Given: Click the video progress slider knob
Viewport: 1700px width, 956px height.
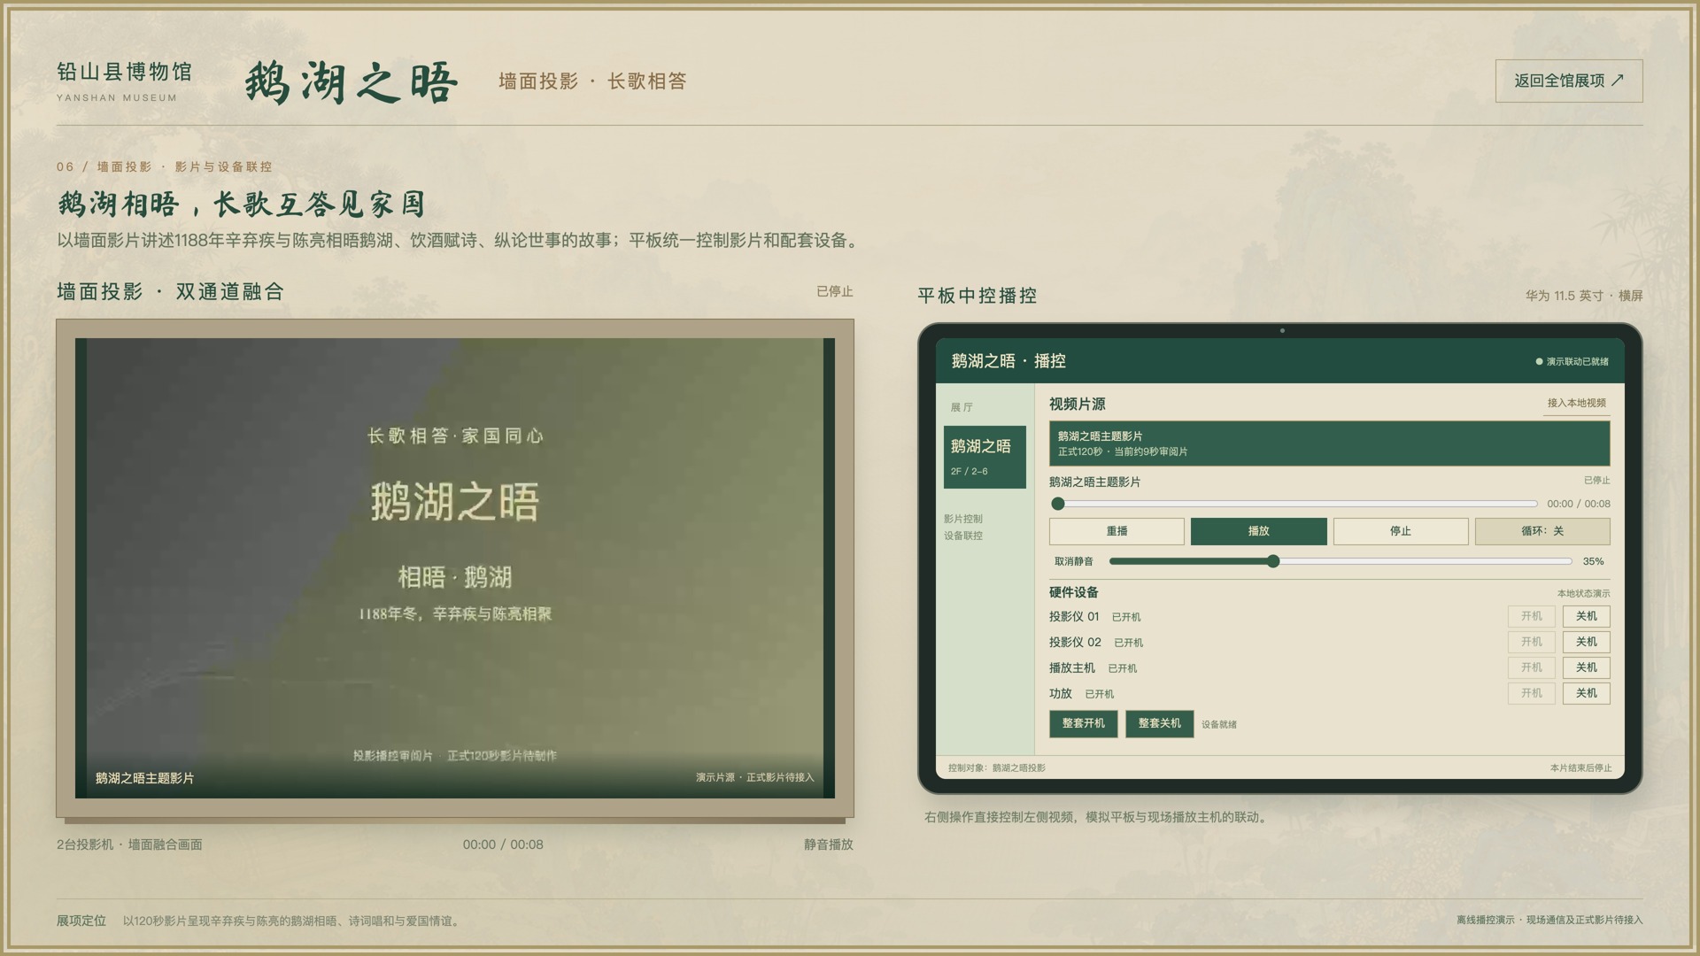Looking at the screenshot, I should click(1058, 504).
